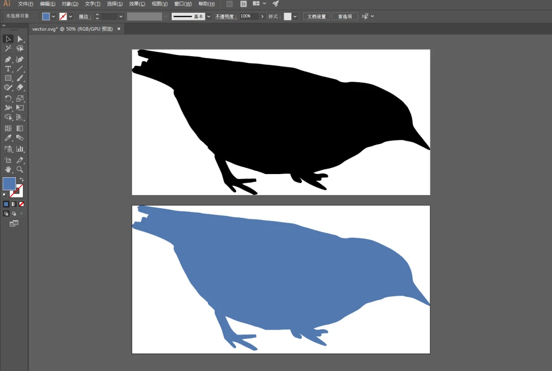The image size is (552, 371).
Task: Open the 文字(T) menu
Action: click(x=93, y=4)
